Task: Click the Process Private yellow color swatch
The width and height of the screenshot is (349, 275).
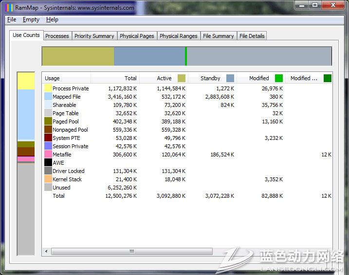Action: (x=48, y=88)
